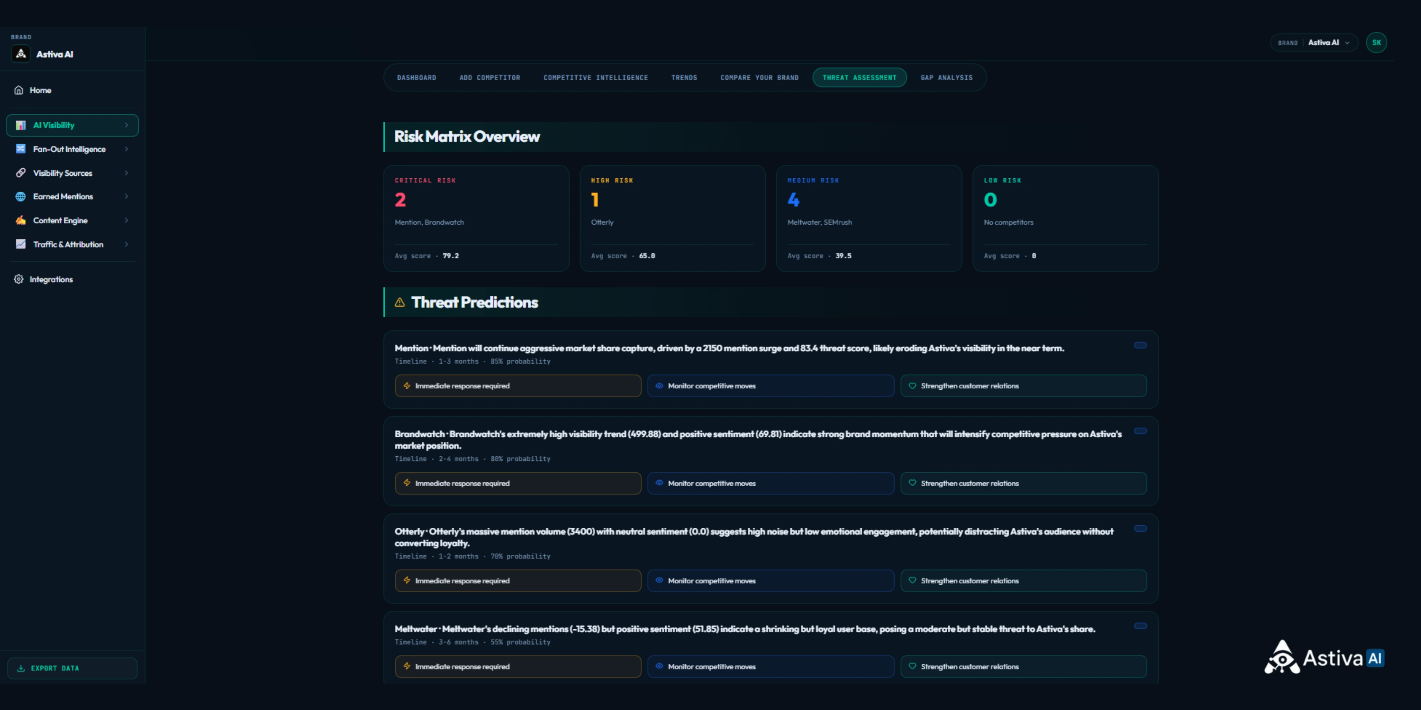Click the Risk Matrix Overview heading
Image resolution: width=1421 pixels, height=710 pixels.
point(467,136)
